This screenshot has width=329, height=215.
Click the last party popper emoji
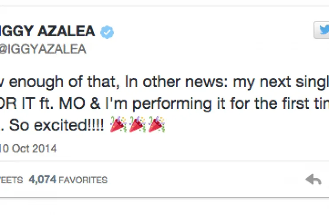155,125
